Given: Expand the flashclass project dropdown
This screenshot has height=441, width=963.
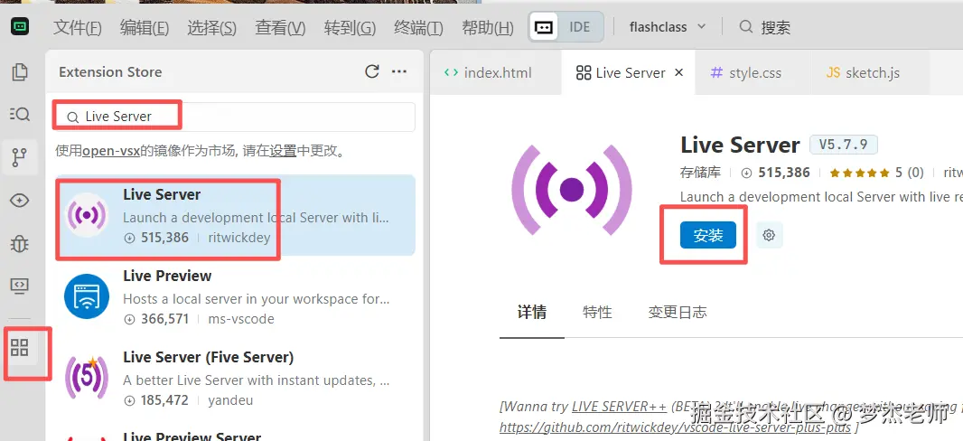Looking at the screenshot, I should pos(668,27).
